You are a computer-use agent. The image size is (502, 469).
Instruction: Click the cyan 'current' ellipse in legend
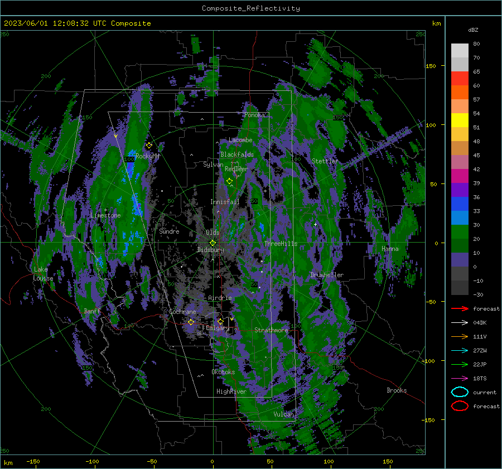460,392
